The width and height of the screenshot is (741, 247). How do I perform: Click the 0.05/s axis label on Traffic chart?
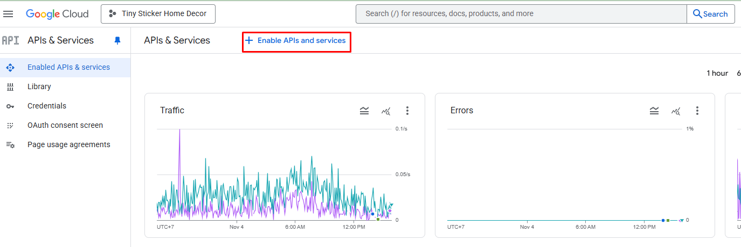coord(403,175)
